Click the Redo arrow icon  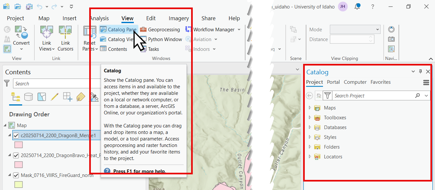tap(54, 7)
